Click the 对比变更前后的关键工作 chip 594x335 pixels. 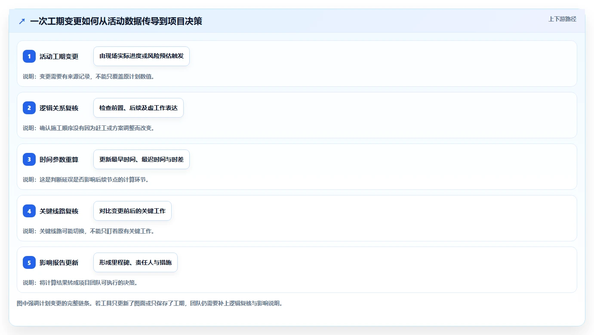[x=132, y=211]
